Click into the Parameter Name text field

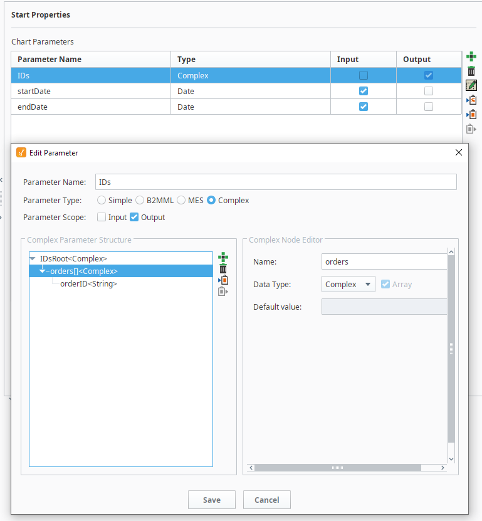click(x=276, y=182)
